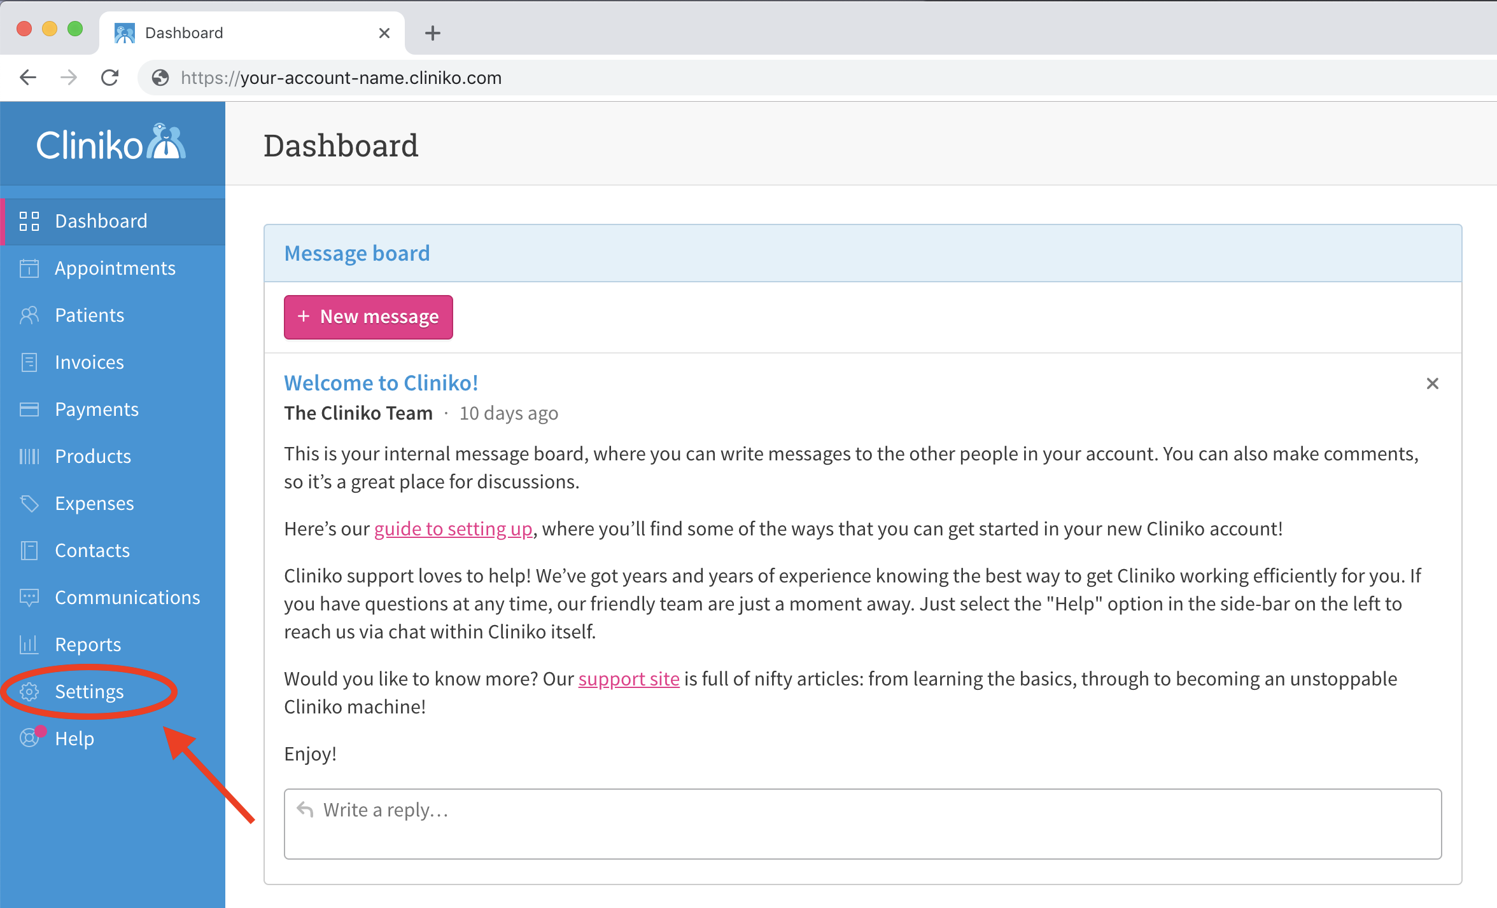Open the Welcome to Cliniko! message title
The height and width of the screenshot is (908, 1497).
(x=381, y=383)
